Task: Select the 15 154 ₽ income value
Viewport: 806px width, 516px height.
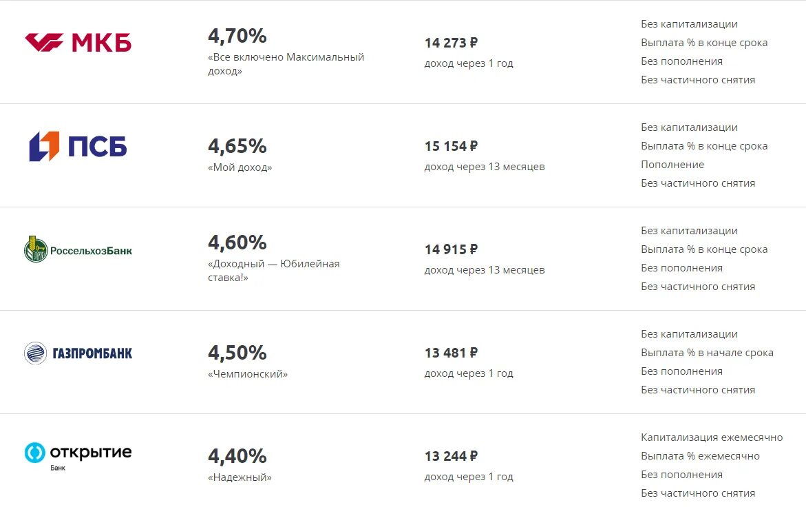Action: point(451,146)
